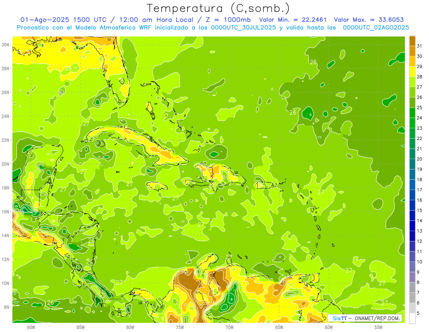Click the legend value 14
429x332 pixels.
419,221
